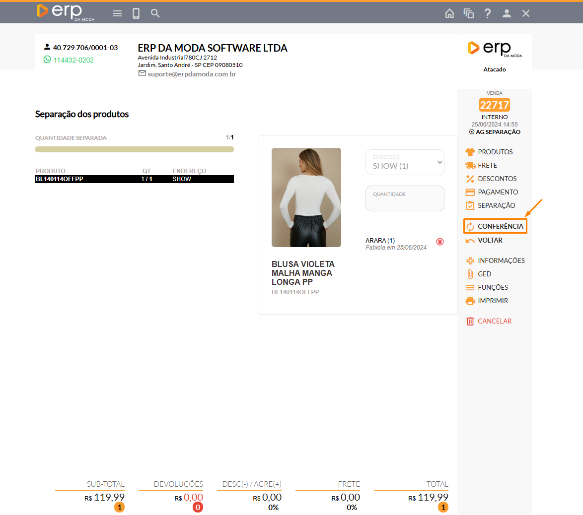Click the highlighted Conferência button

pyautogui.click(x=495, y=226)
